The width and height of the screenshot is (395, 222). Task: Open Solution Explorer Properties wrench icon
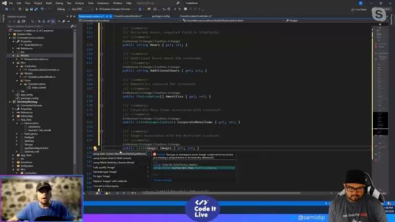click(64, 22)
